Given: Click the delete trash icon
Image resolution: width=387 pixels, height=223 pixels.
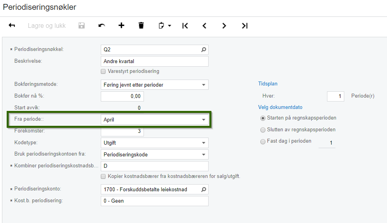Looking at the screenshot, I should [x=141, y=25].
